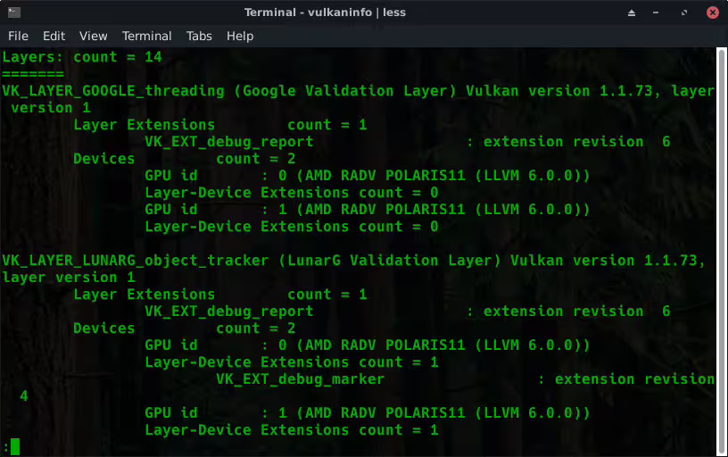This screenshot has height=457, width=728.
Task: Click the terminal app icon in title bar
Action: [14, 12]
